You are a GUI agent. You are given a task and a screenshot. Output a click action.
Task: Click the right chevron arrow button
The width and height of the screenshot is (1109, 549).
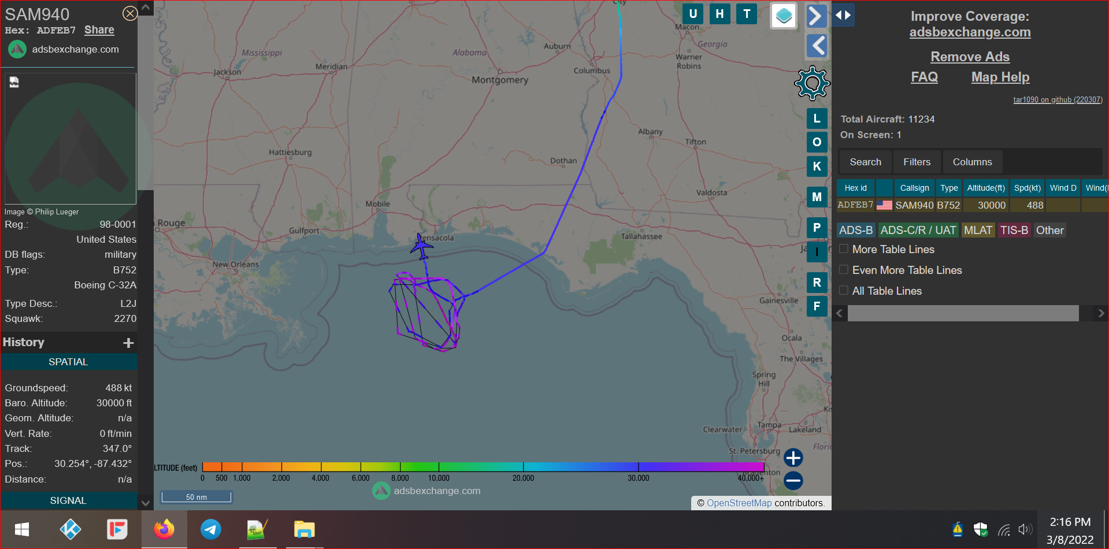coord(817,16)
